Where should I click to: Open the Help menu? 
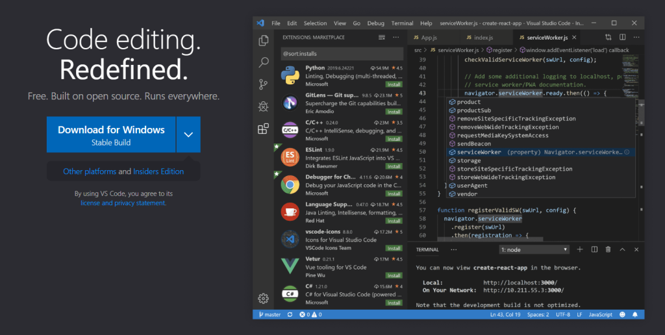point(426,23)
